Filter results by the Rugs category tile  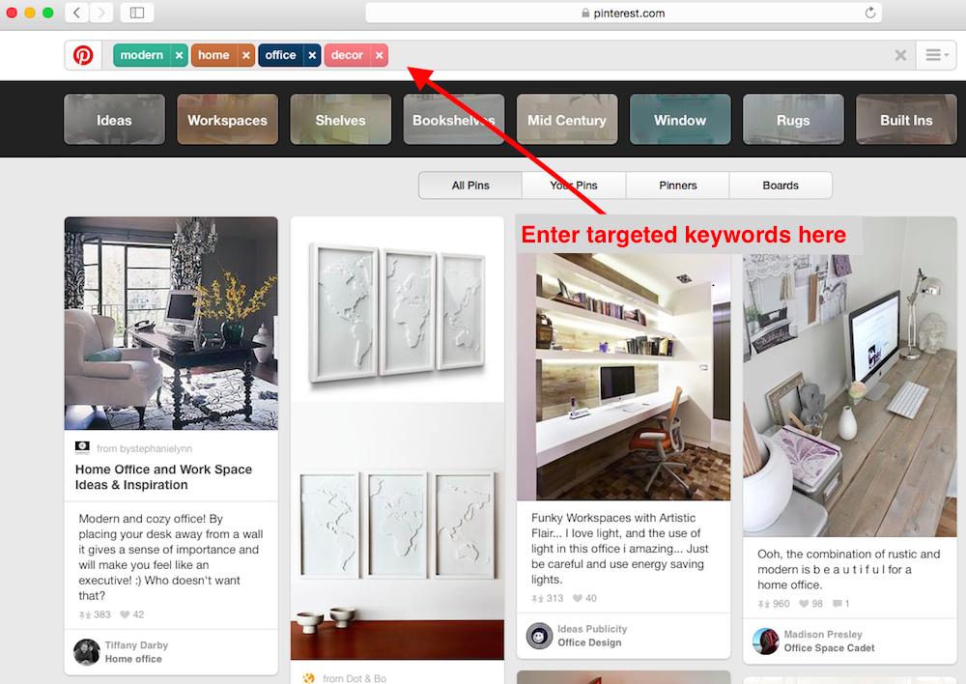click(793, 120)
